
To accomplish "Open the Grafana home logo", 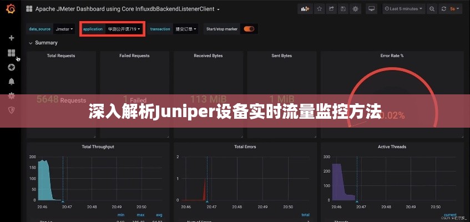I will click(11, 9).
